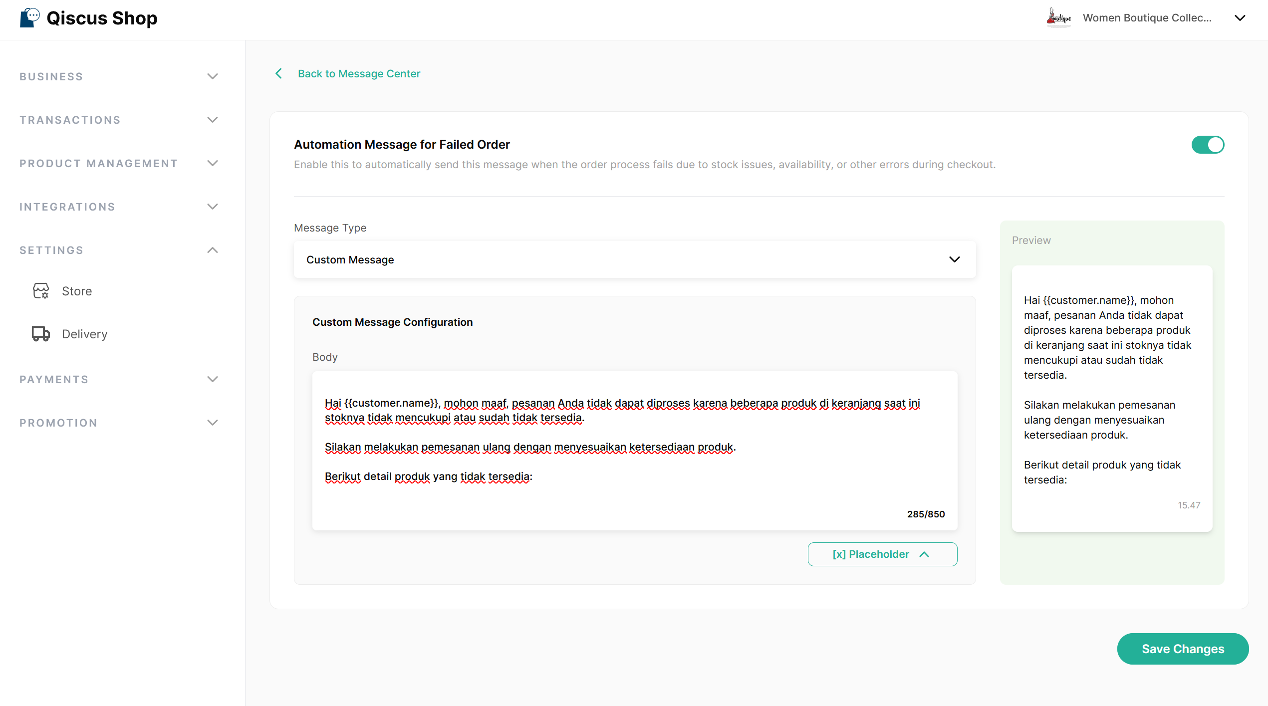The height and width of the screenshot is (706, 1268).
Task: Open the account menu chevron at top right
Action: click(x=1240, y=18)
